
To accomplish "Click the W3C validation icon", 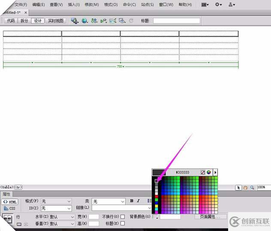I will tap(104, 21).
